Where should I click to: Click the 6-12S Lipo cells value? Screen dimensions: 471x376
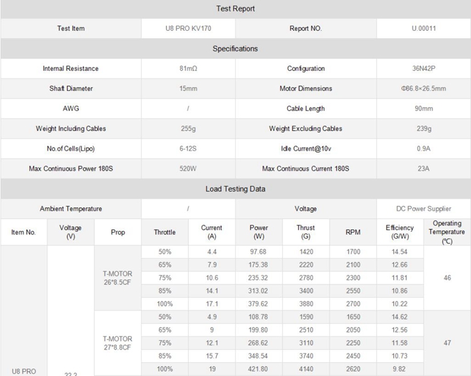[188, 149]
